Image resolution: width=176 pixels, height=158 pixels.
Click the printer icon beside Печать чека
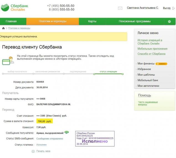pyautogui.click(x=33, y=151)
